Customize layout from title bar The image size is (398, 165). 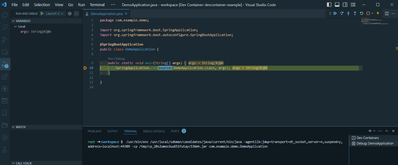pos(353,5)
